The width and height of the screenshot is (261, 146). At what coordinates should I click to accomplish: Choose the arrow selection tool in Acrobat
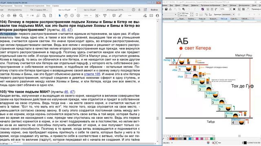60,15
